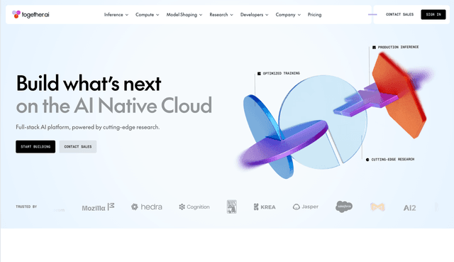Screen dimensions: 454x262
Task: Click the orange butterfly-shaped logo
Action: point(377,207)
